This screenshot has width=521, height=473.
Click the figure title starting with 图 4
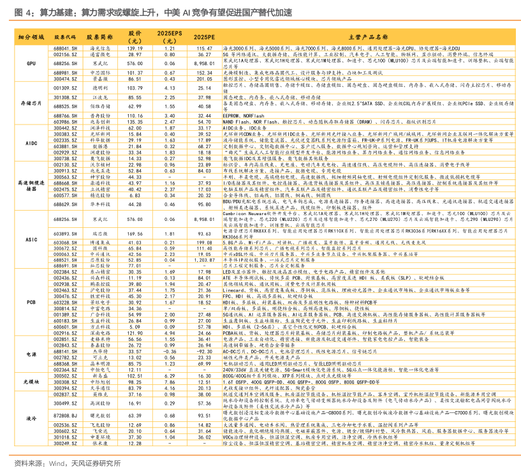coord(153,13)
